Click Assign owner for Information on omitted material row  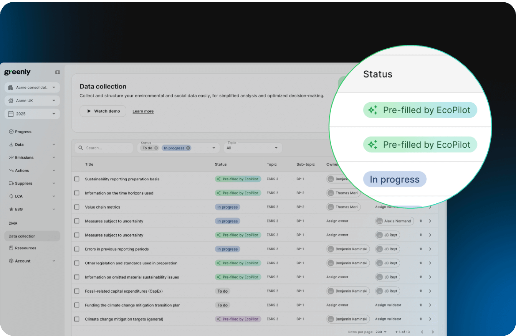pyautogui.click(x=337, y=277)
